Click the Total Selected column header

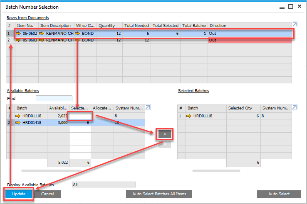click(x=166, y=26)
